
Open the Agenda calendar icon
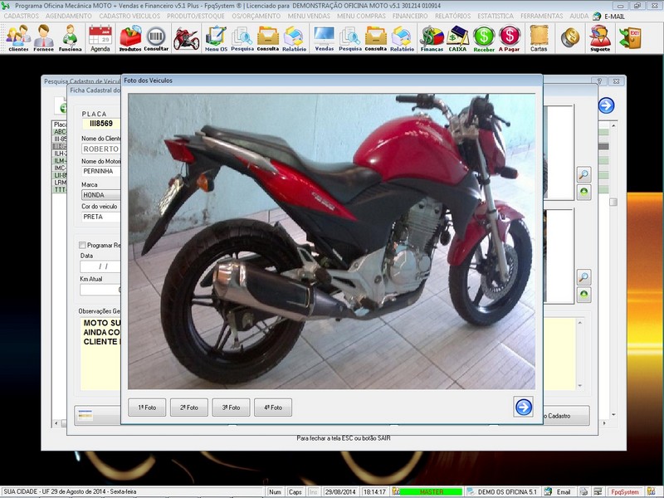(x=100, y=38)
